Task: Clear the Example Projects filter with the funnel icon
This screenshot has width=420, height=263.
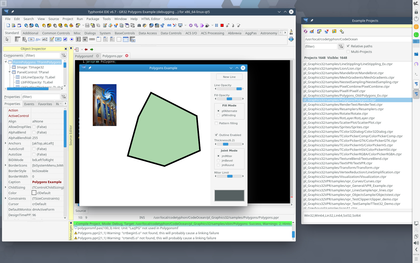Action: pyautogui.click(x=341, y=46)
